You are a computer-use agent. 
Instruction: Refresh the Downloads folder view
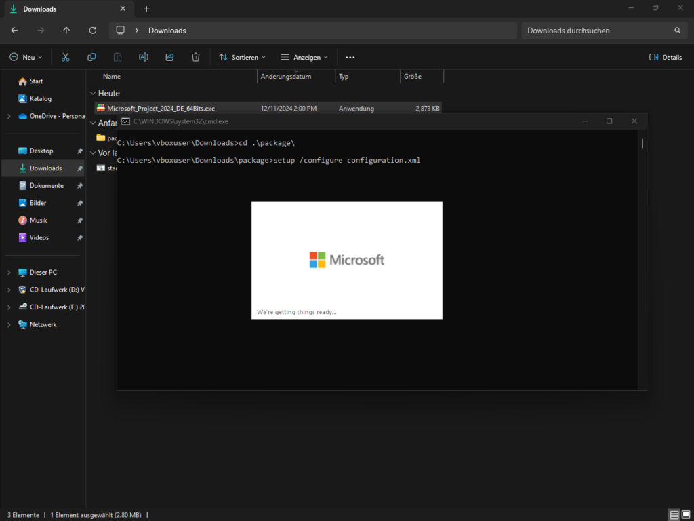point(93,31)
